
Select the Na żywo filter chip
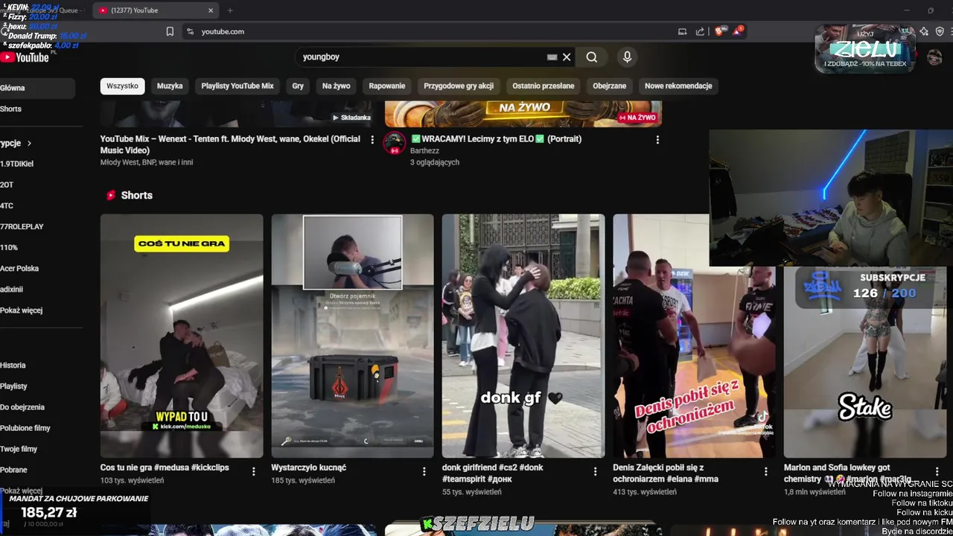tap(336, 86)
